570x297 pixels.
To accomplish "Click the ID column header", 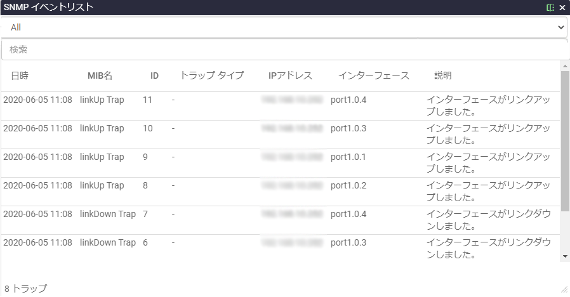I will (x=154, y=76).
